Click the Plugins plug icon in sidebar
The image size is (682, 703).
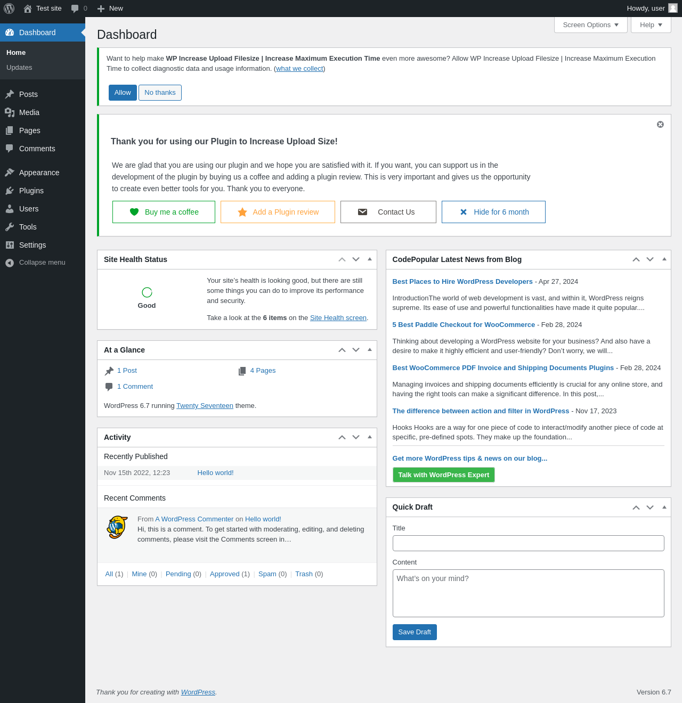click(x=10, y=191)
